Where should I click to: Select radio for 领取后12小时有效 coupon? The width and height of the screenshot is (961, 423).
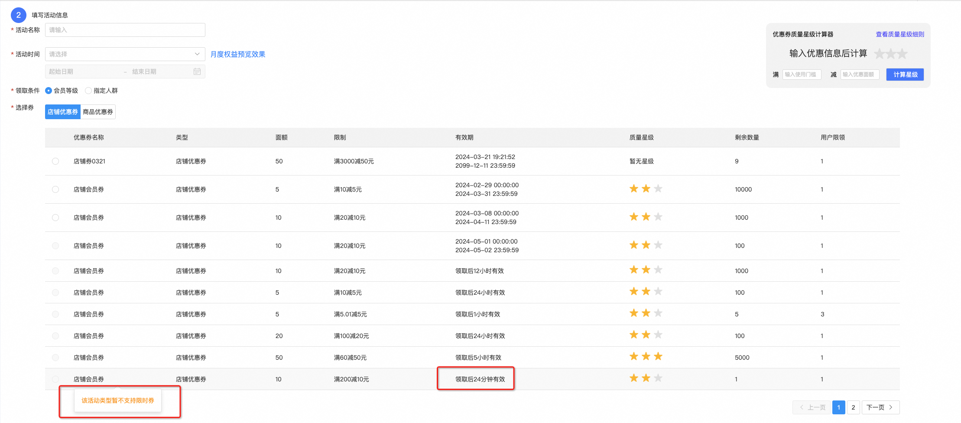[x=55, y=271]
